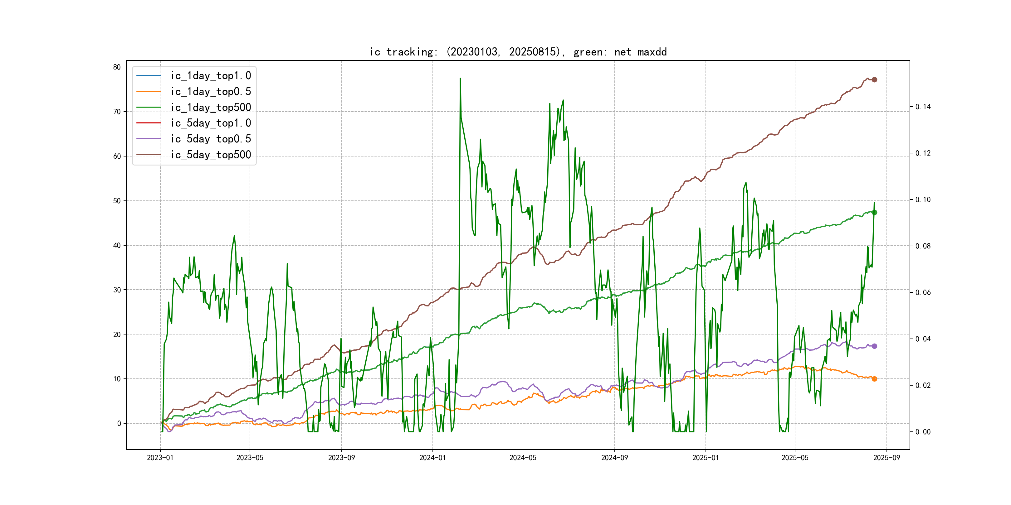Click the green endpoint marker of ic_1day_top500

(874, 213)
